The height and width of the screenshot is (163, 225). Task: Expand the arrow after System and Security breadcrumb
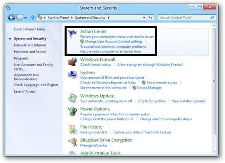(x=108, y=18)
